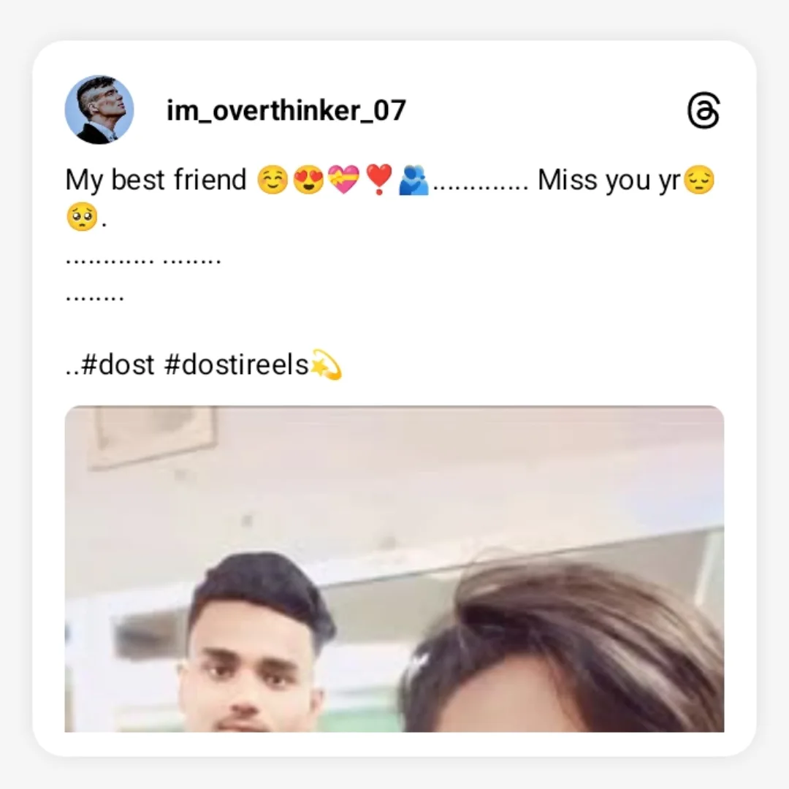789x789 pixels.
Task: Click the heart-eyes emoji in caption
Action: pos(308,180)
